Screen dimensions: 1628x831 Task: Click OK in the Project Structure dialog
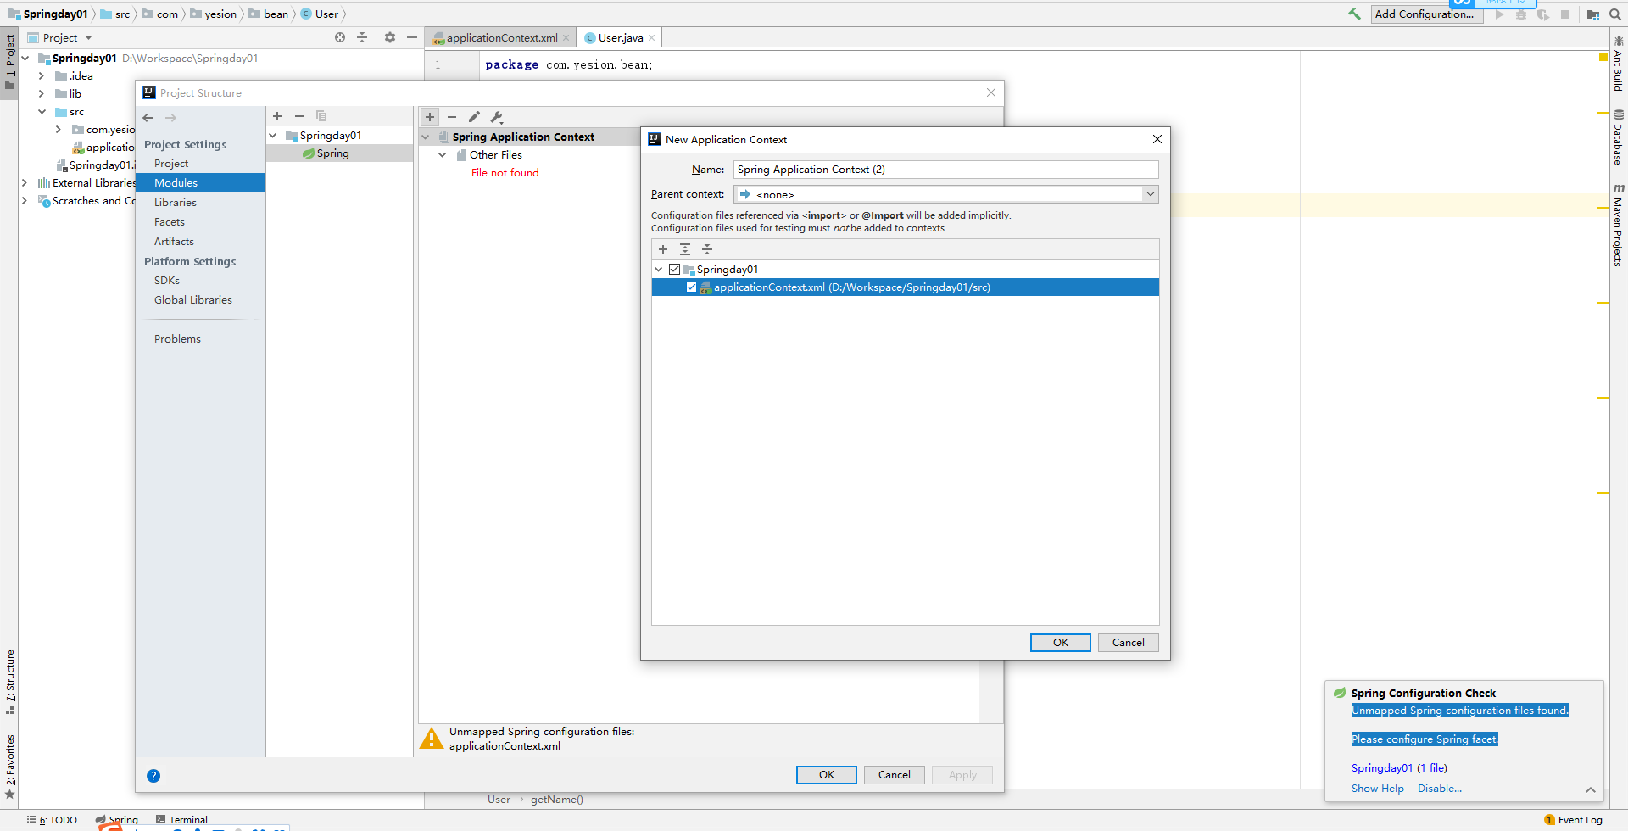coord(827,775)
